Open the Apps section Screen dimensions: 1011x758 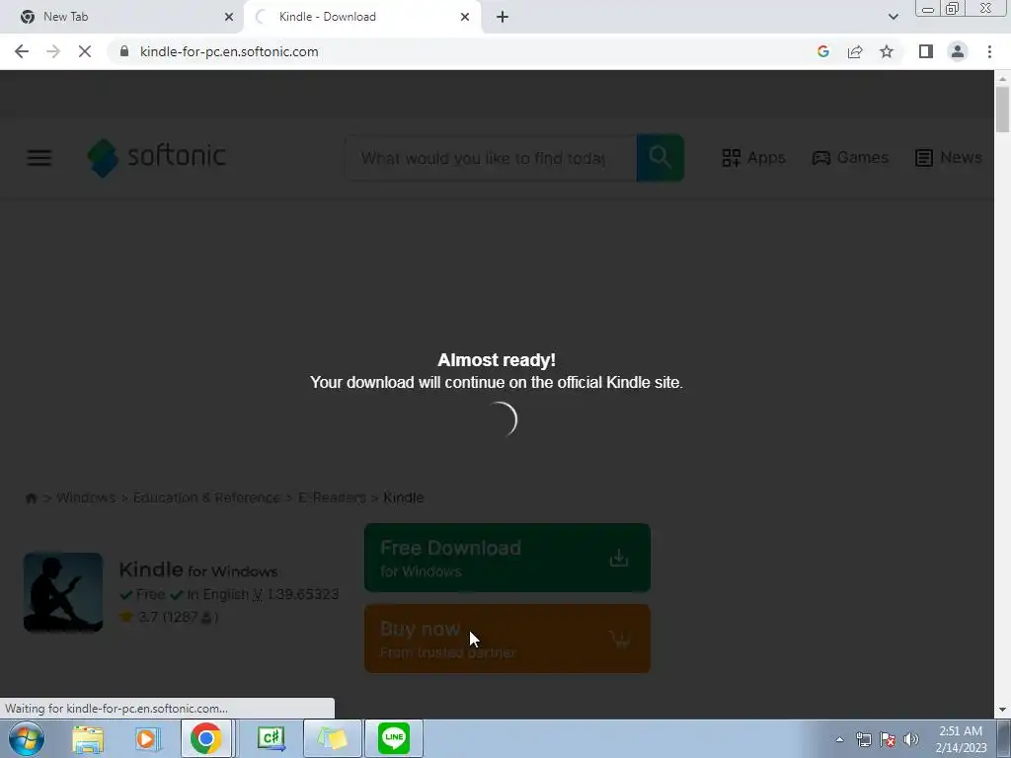[753, 157]
